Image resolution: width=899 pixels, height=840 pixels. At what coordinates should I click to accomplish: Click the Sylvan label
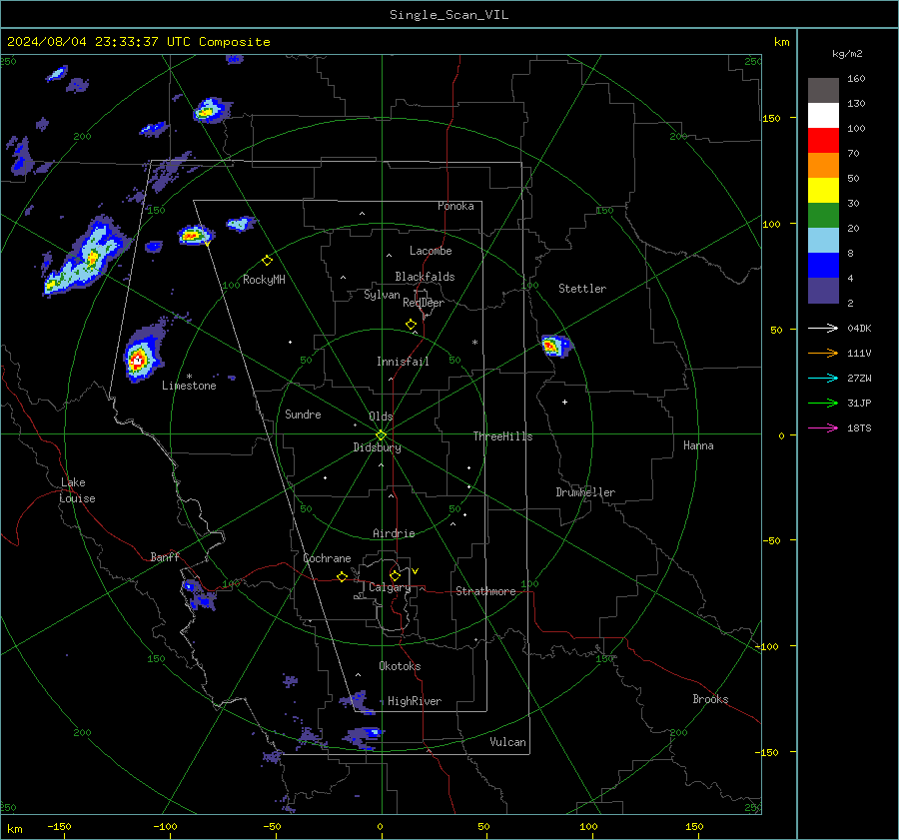pyautogui.click(x=382, y=295)
